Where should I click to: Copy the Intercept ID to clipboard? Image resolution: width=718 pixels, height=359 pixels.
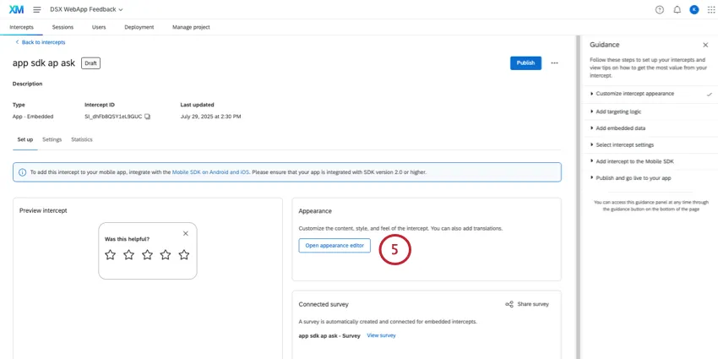coord(148,116)
